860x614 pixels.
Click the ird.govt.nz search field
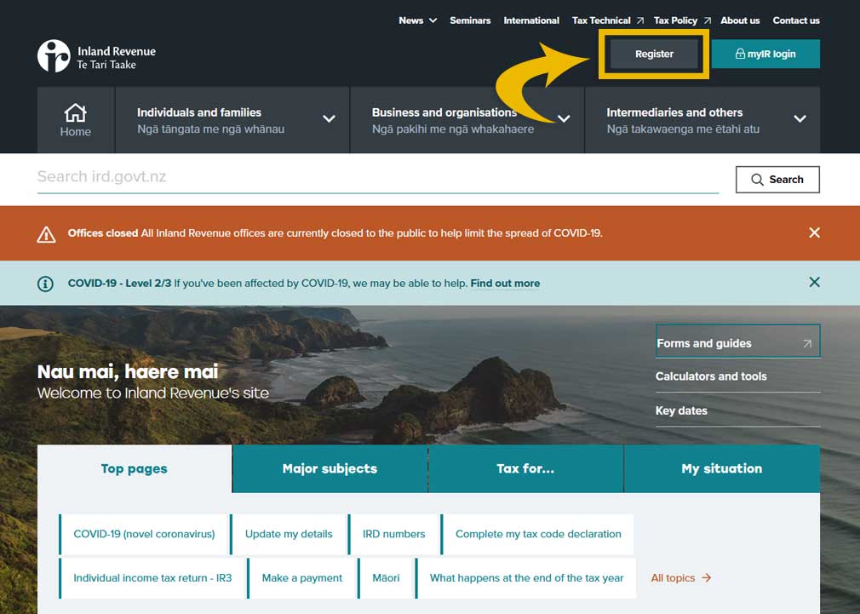pyautogui.click(x=341, y=176)
